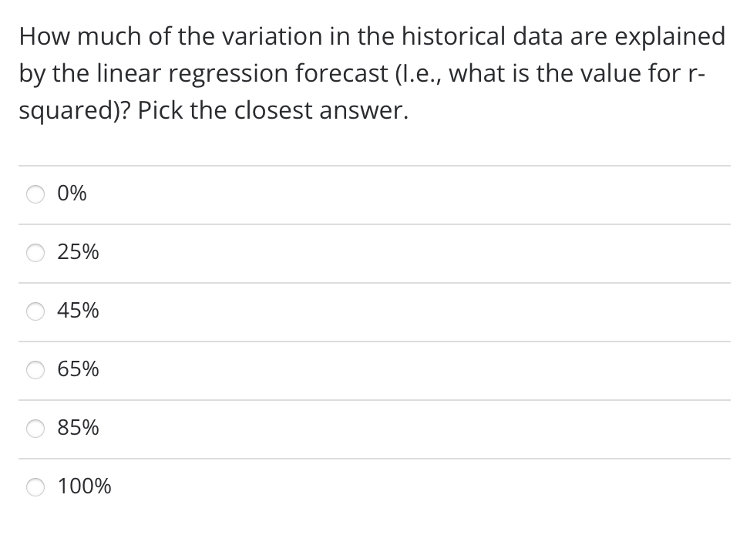Click the "65%" answer label text
Screen dimensions: 740x535
pyautogui.click(x=78, y=370)
